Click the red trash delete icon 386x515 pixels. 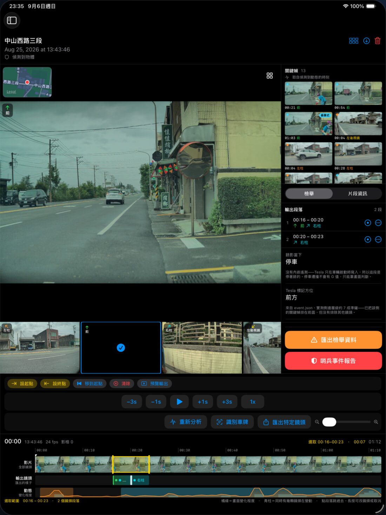pos(378,41)
